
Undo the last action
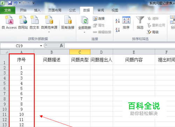16,3
